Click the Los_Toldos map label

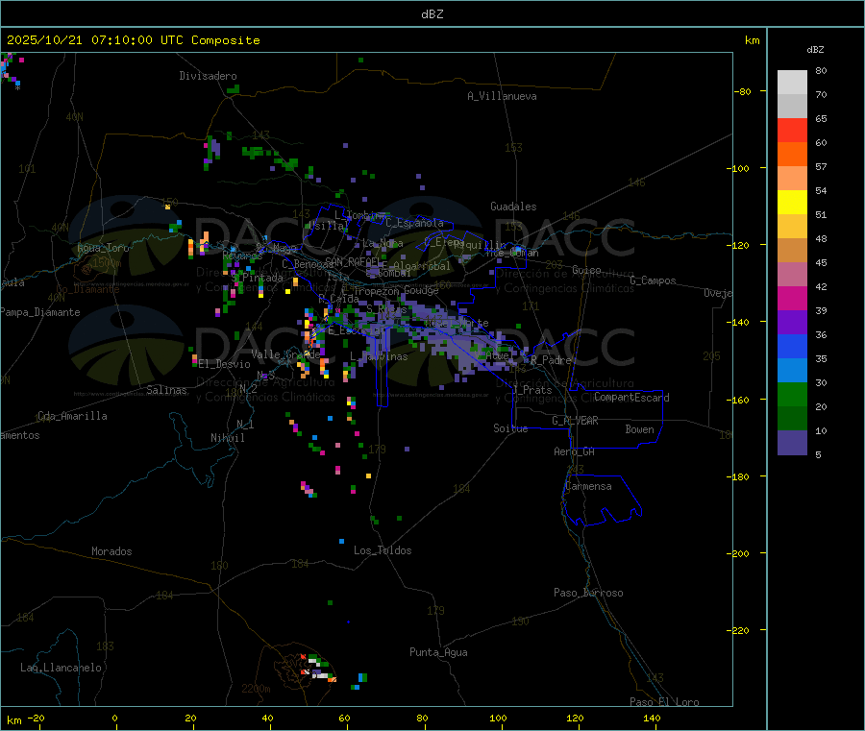pyautogui.click(x=383, y=550)
